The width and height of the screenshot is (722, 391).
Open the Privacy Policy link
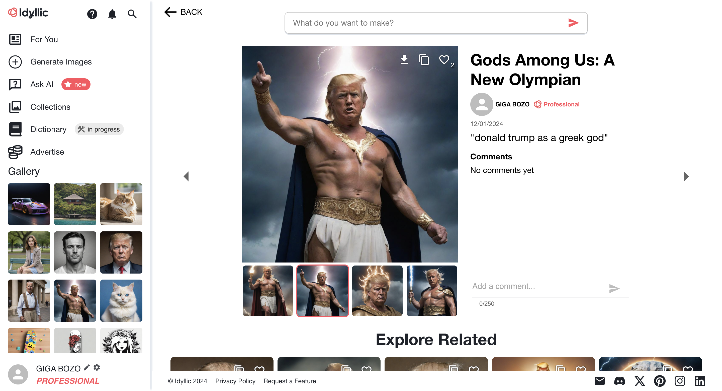pyautogui.click(x=235, y=381)
